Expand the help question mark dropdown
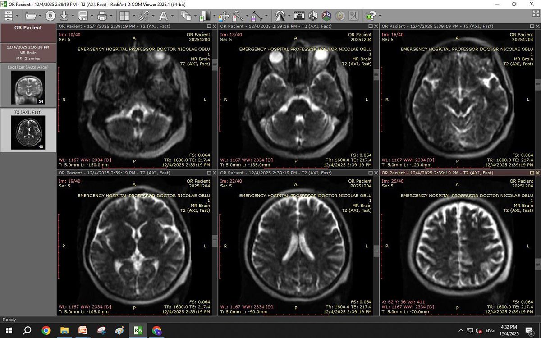This screenshot has width=541, height=338. point(379,16)
